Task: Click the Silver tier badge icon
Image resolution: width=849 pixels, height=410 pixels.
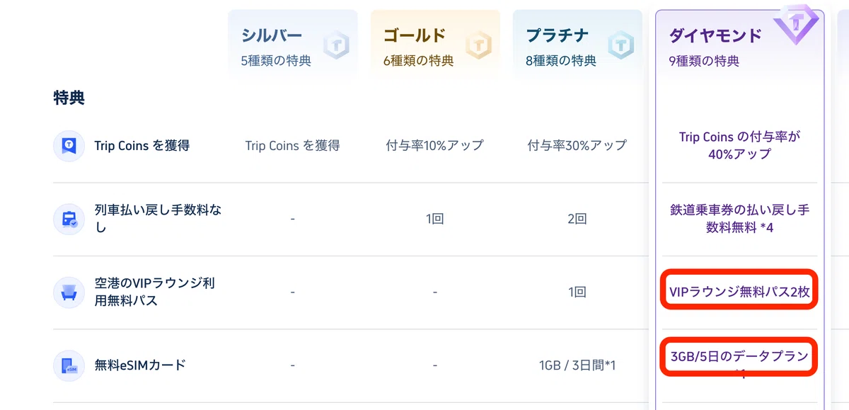Action: pyautogui.click(x=336, y=46)
